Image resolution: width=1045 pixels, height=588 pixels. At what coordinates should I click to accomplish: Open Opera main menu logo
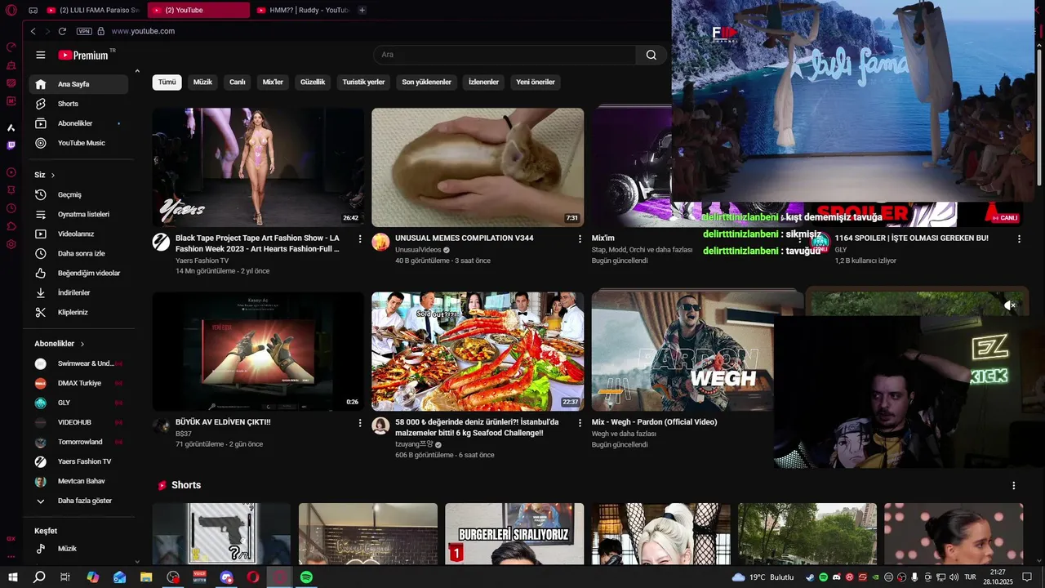coord(11,10)
